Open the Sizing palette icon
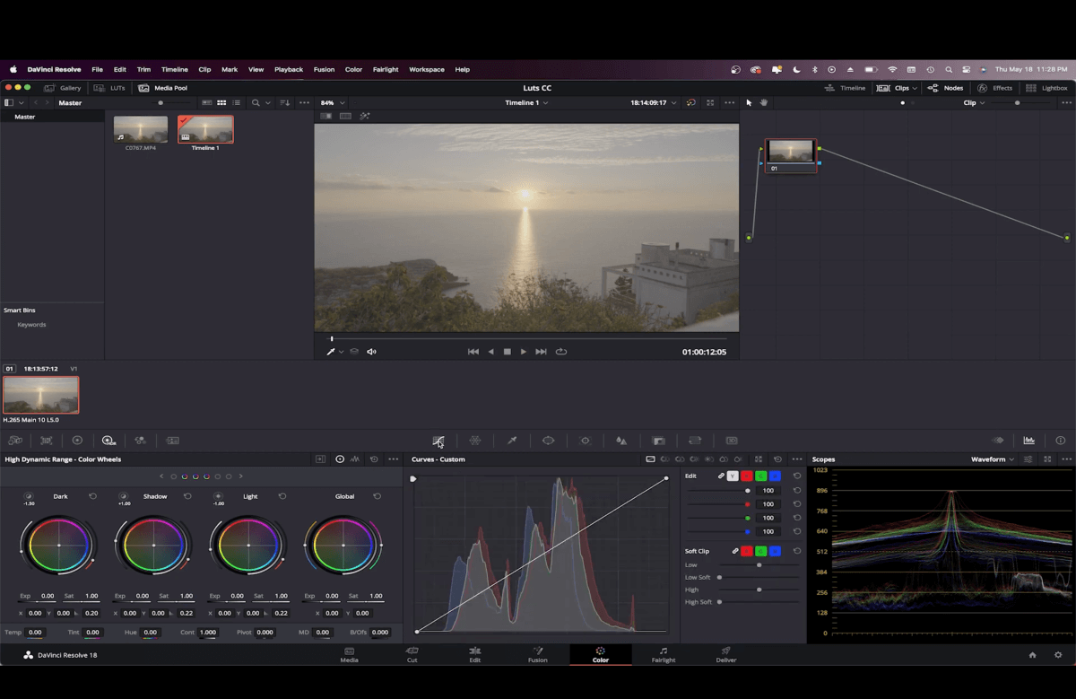Screen dimensions: 1076x699 pyautogui.click(x=695, y=441)
